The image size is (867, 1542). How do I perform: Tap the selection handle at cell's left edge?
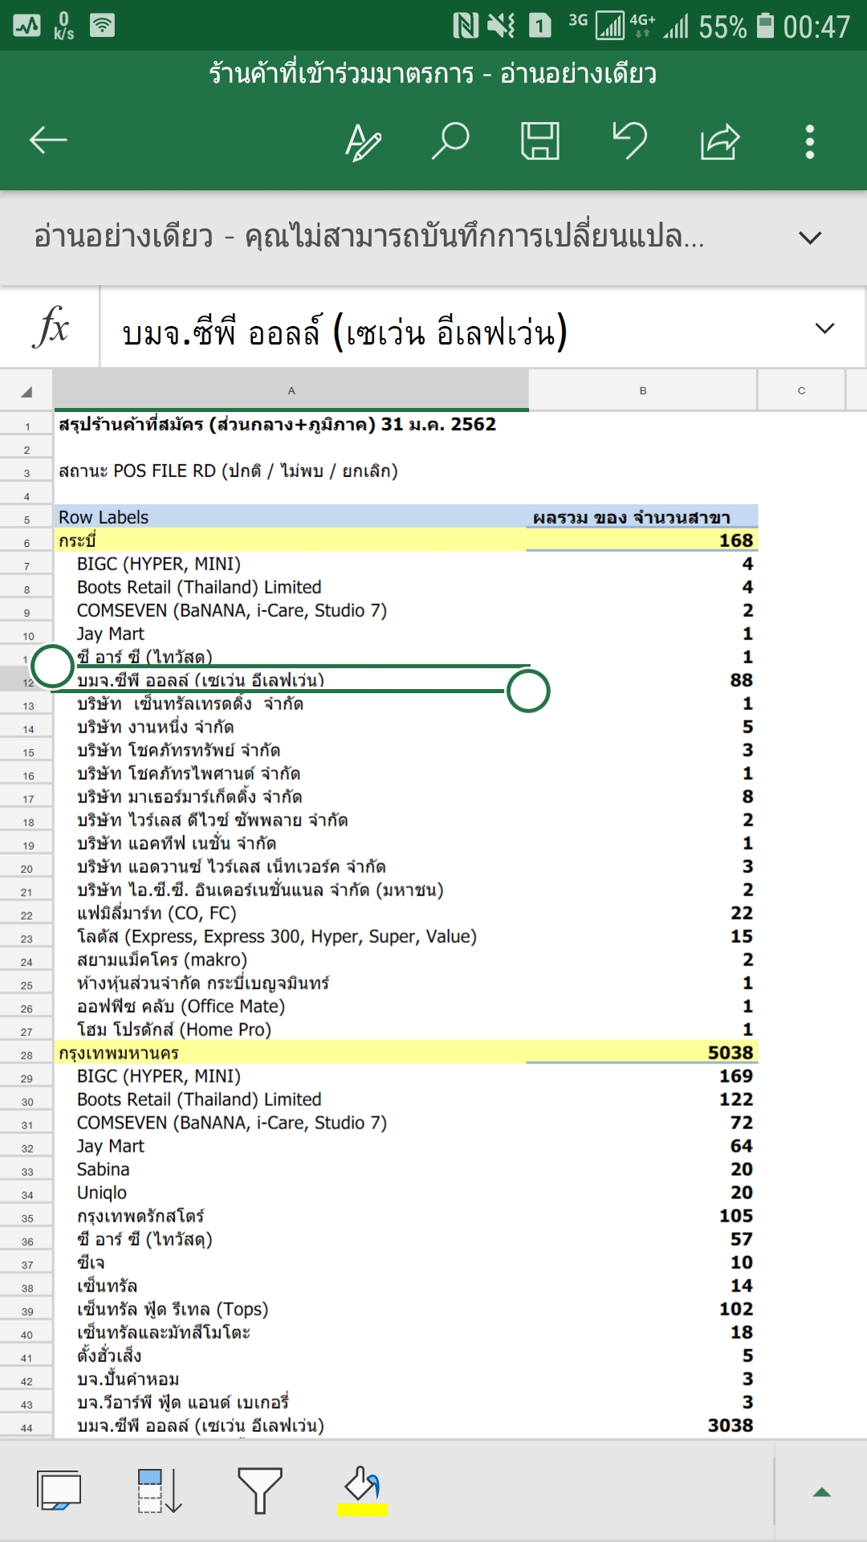pyautogui.click(x=52, y=666)
